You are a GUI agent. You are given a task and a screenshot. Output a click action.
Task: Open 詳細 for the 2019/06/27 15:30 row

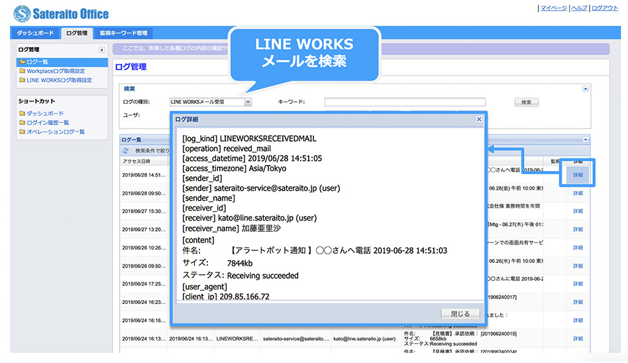578,211
